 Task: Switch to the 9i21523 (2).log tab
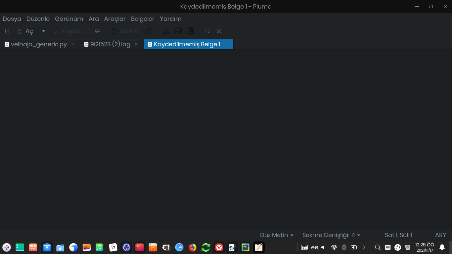(x=111, y=44)
